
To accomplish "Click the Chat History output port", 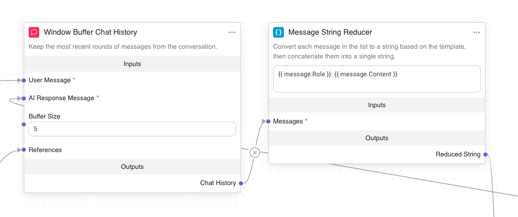I will 241,183.
